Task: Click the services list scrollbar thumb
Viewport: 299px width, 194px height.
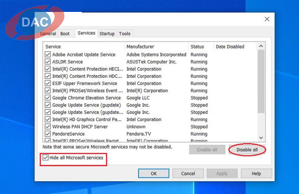Action: (x=261, y=81)
